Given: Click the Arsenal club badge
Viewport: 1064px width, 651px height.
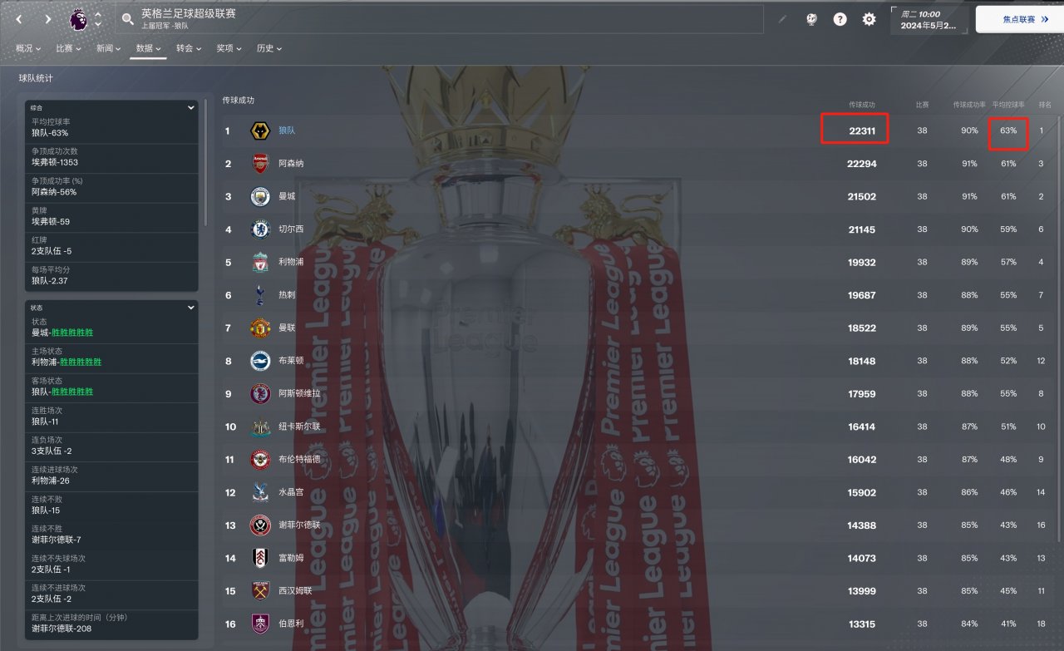Looking at the screenshot, I should click(260, 163).
